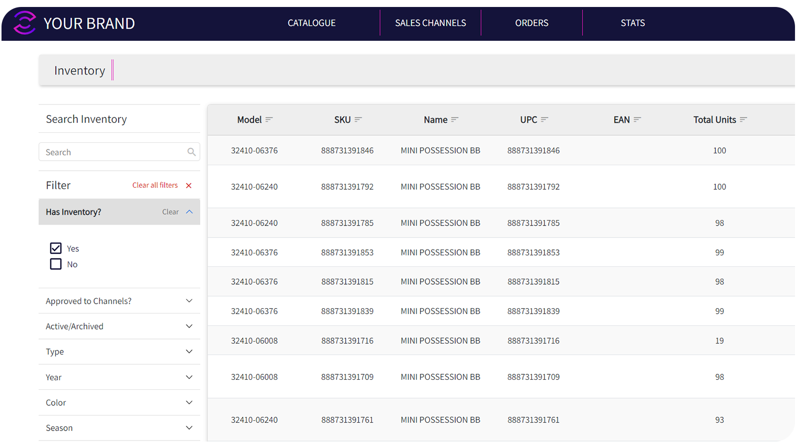
Task: Click the Your Brand logo icon
Action: (x=24, y=23)
